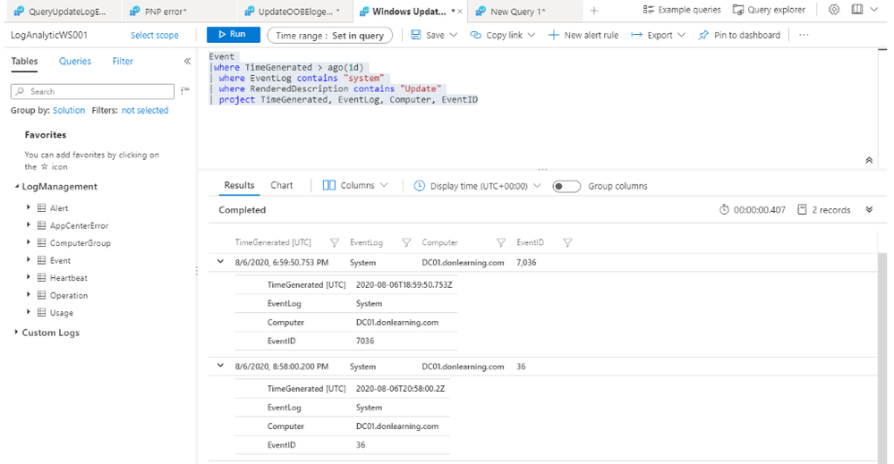Expand the Heartbeat table
This screenshot has height=464, width=894.
coord(28,277)
